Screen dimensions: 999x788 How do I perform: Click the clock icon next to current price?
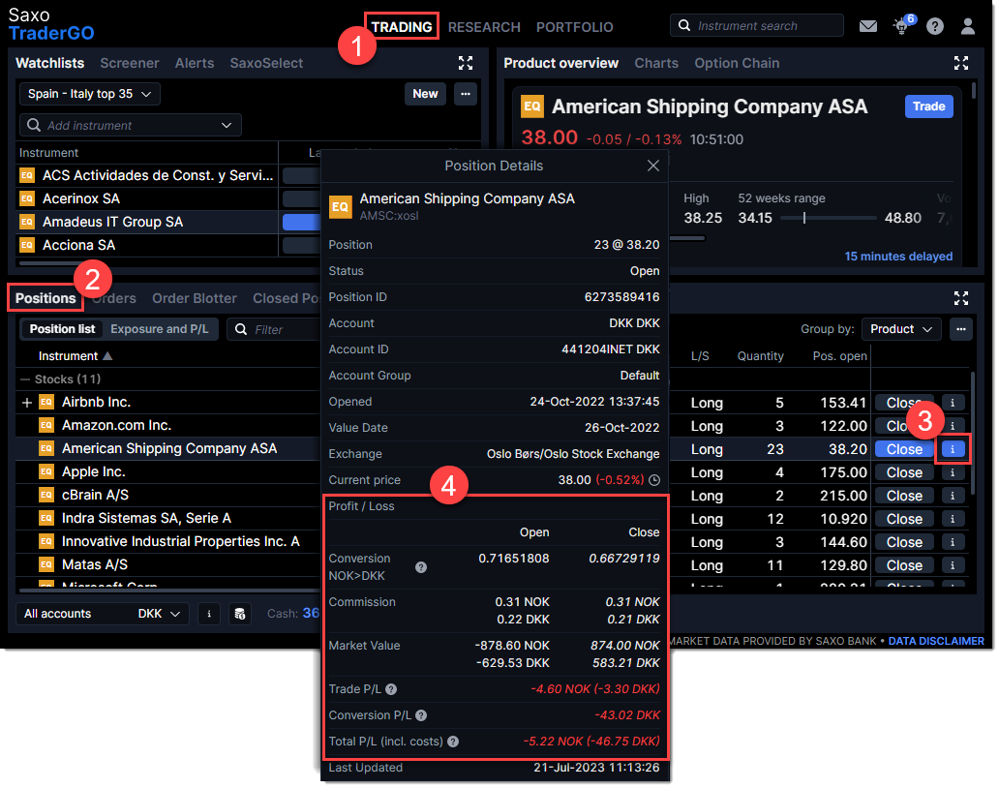[654, 480]
